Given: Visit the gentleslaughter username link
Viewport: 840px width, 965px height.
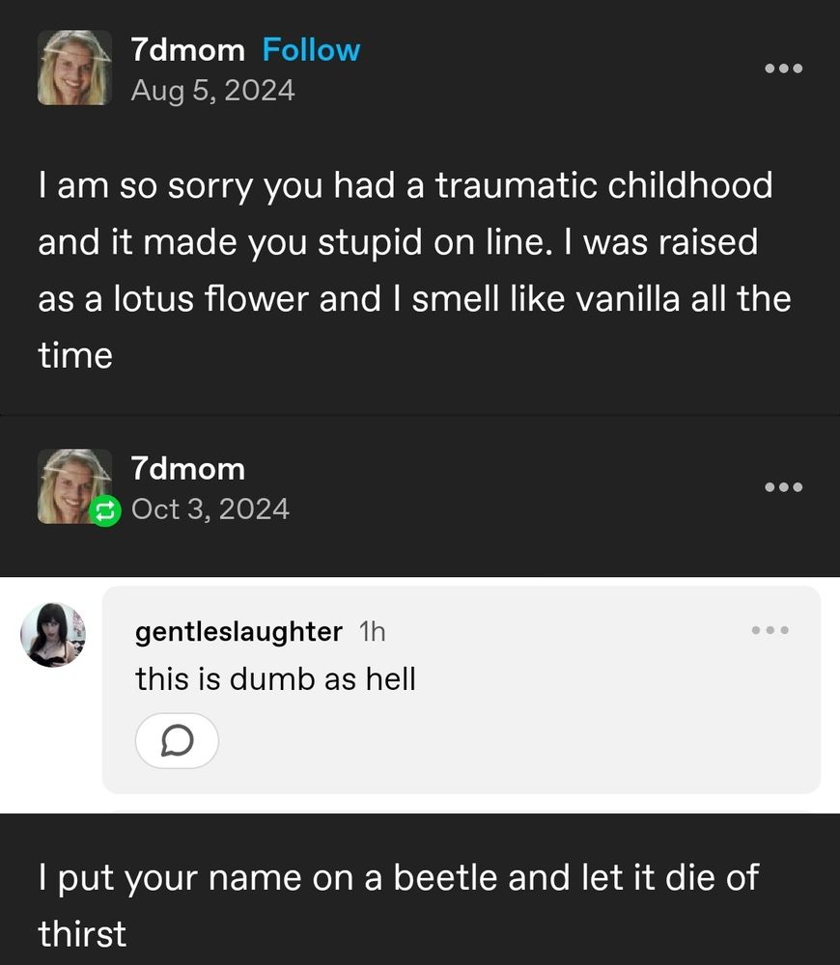Looking at the screenshot, I should 238,632.
